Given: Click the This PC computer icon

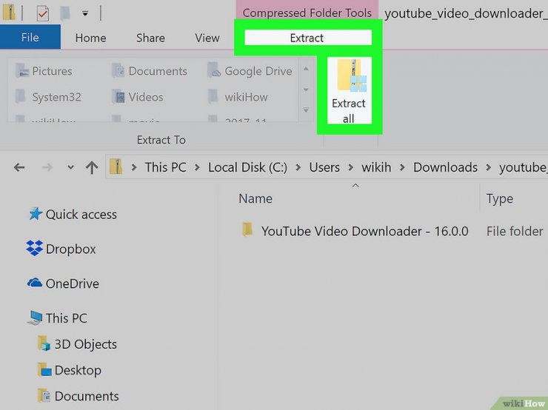Looking at the screenshot, I should 35,317.
